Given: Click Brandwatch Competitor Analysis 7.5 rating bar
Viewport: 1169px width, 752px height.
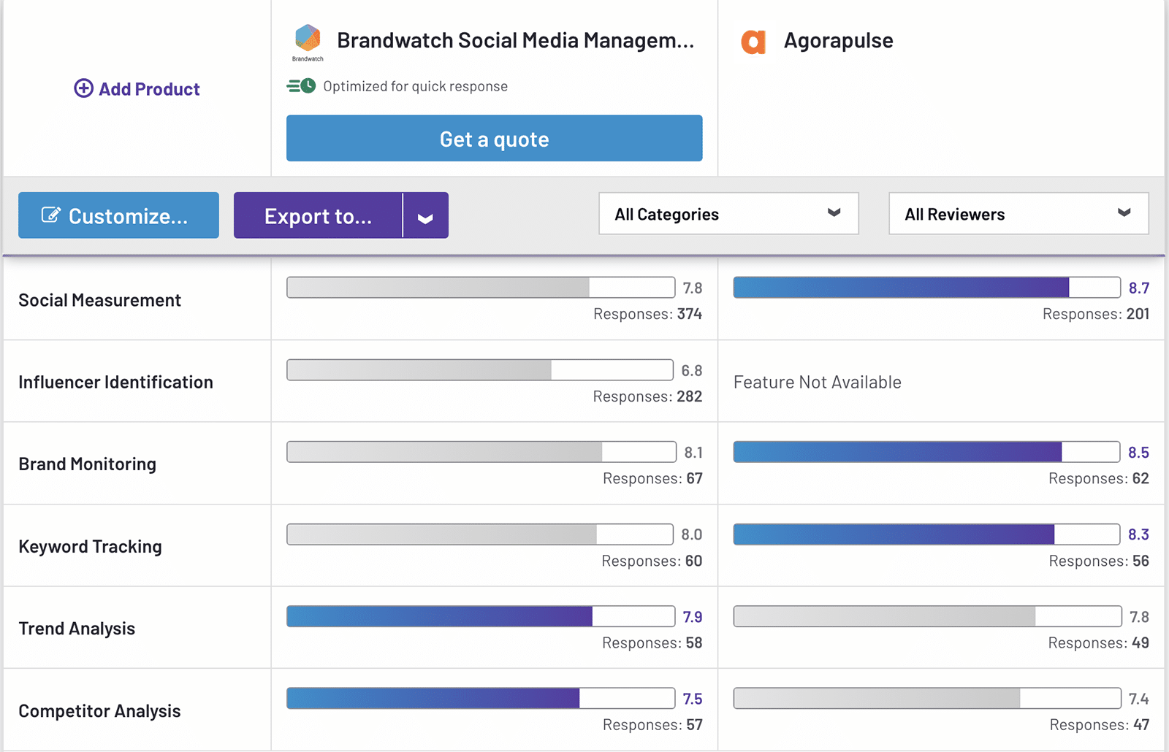Looking at the screenshot, I should (481, 698).
